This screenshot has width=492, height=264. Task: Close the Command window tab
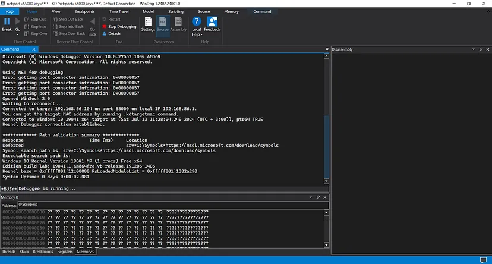tap(34, 49)
